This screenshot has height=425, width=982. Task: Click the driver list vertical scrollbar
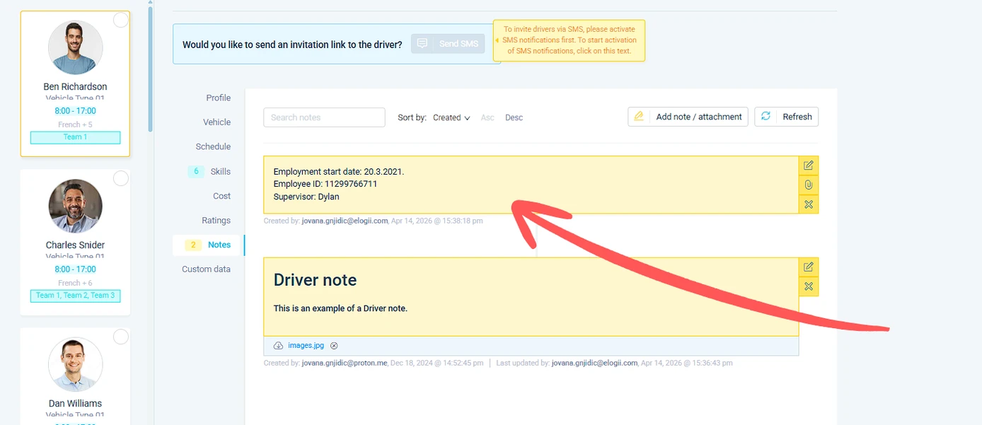[x=150, y=67]
